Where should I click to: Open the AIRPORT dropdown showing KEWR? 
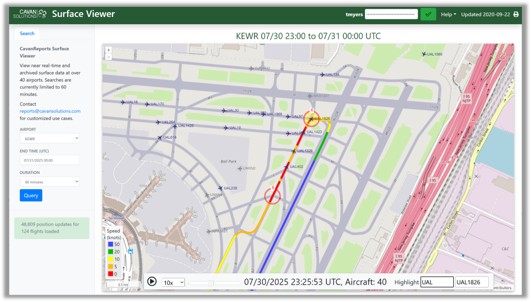click(50, 138)
